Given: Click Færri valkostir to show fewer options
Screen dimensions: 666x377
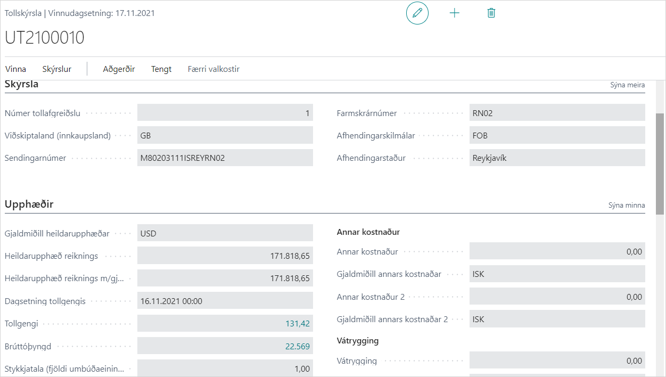Looking at the screenshot, I should click(213, 69).
